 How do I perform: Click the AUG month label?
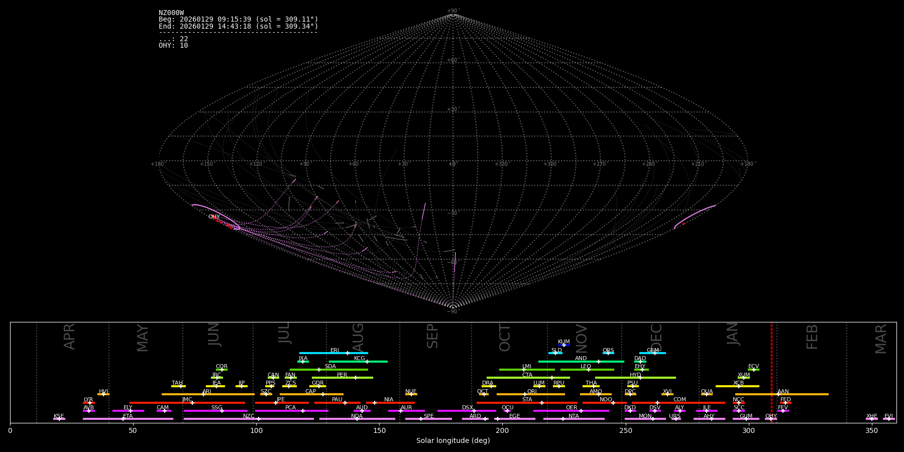[x=358, y=336]
